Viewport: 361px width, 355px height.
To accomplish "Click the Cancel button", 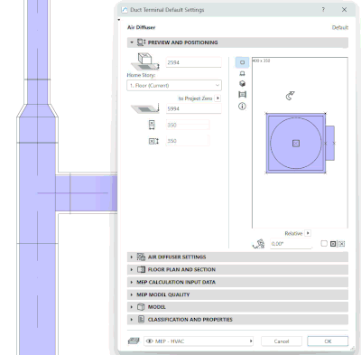I will tap(282, 341).
